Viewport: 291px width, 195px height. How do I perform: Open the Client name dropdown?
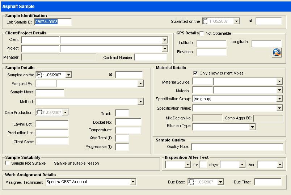click(165, 40)
